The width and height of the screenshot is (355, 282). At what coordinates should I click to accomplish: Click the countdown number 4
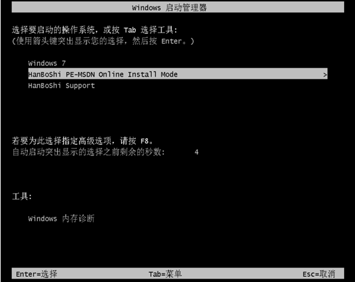pyautogui.click(x=197, y=152)
